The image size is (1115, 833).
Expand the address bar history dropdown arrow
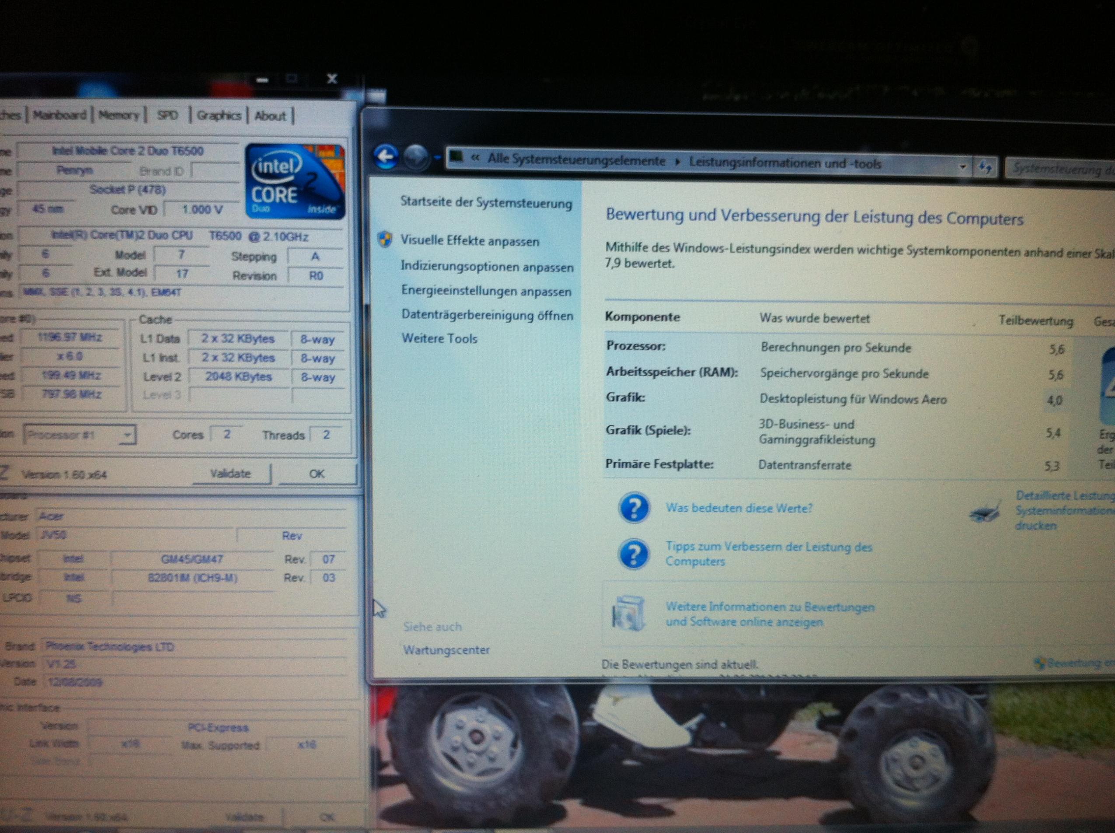pos(963,167)
